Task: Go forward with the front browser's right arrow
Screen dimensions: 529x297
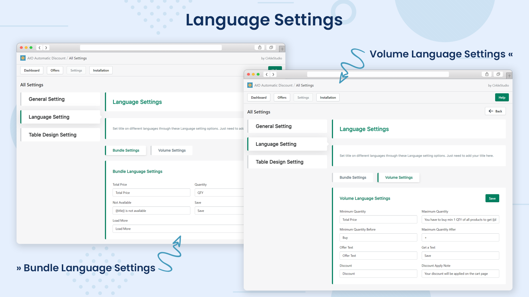Action: 273,75
